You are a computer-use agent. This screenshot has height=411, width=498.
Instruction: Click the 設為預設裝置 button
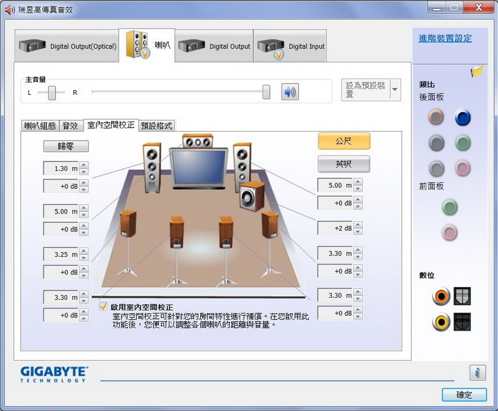pyautogui.click(x=366, y=90)
